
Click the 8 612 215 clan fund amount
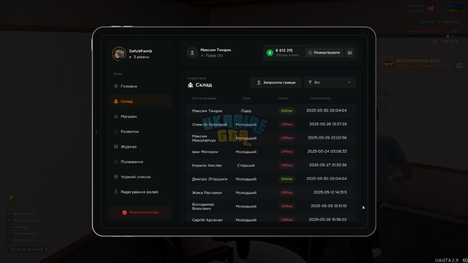tap(284, 50)
